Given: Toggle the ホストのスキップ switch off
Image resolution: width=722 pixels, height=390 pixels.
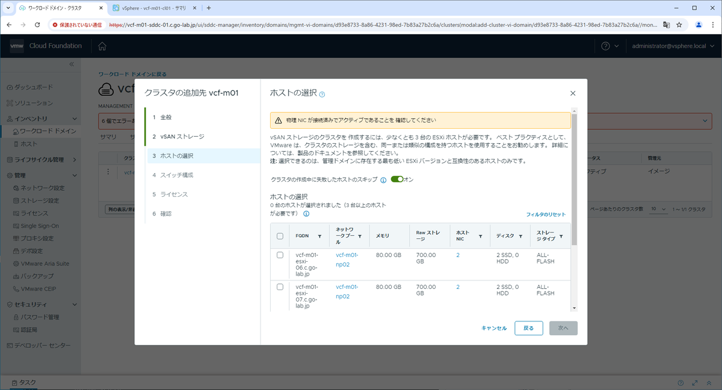Looking at the screenshot, I should tap(396, 179).
